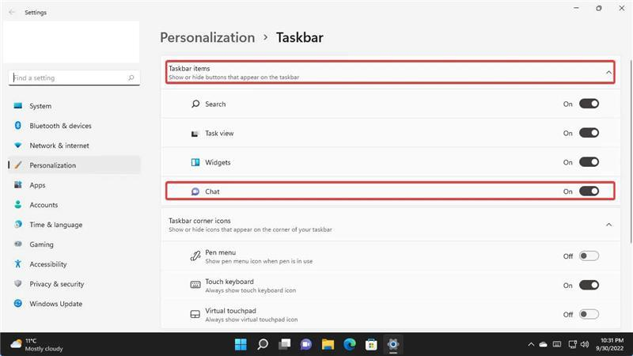
Task: Click 'Always show touch keyboard icon' text
Action: [x=250, y=290]
